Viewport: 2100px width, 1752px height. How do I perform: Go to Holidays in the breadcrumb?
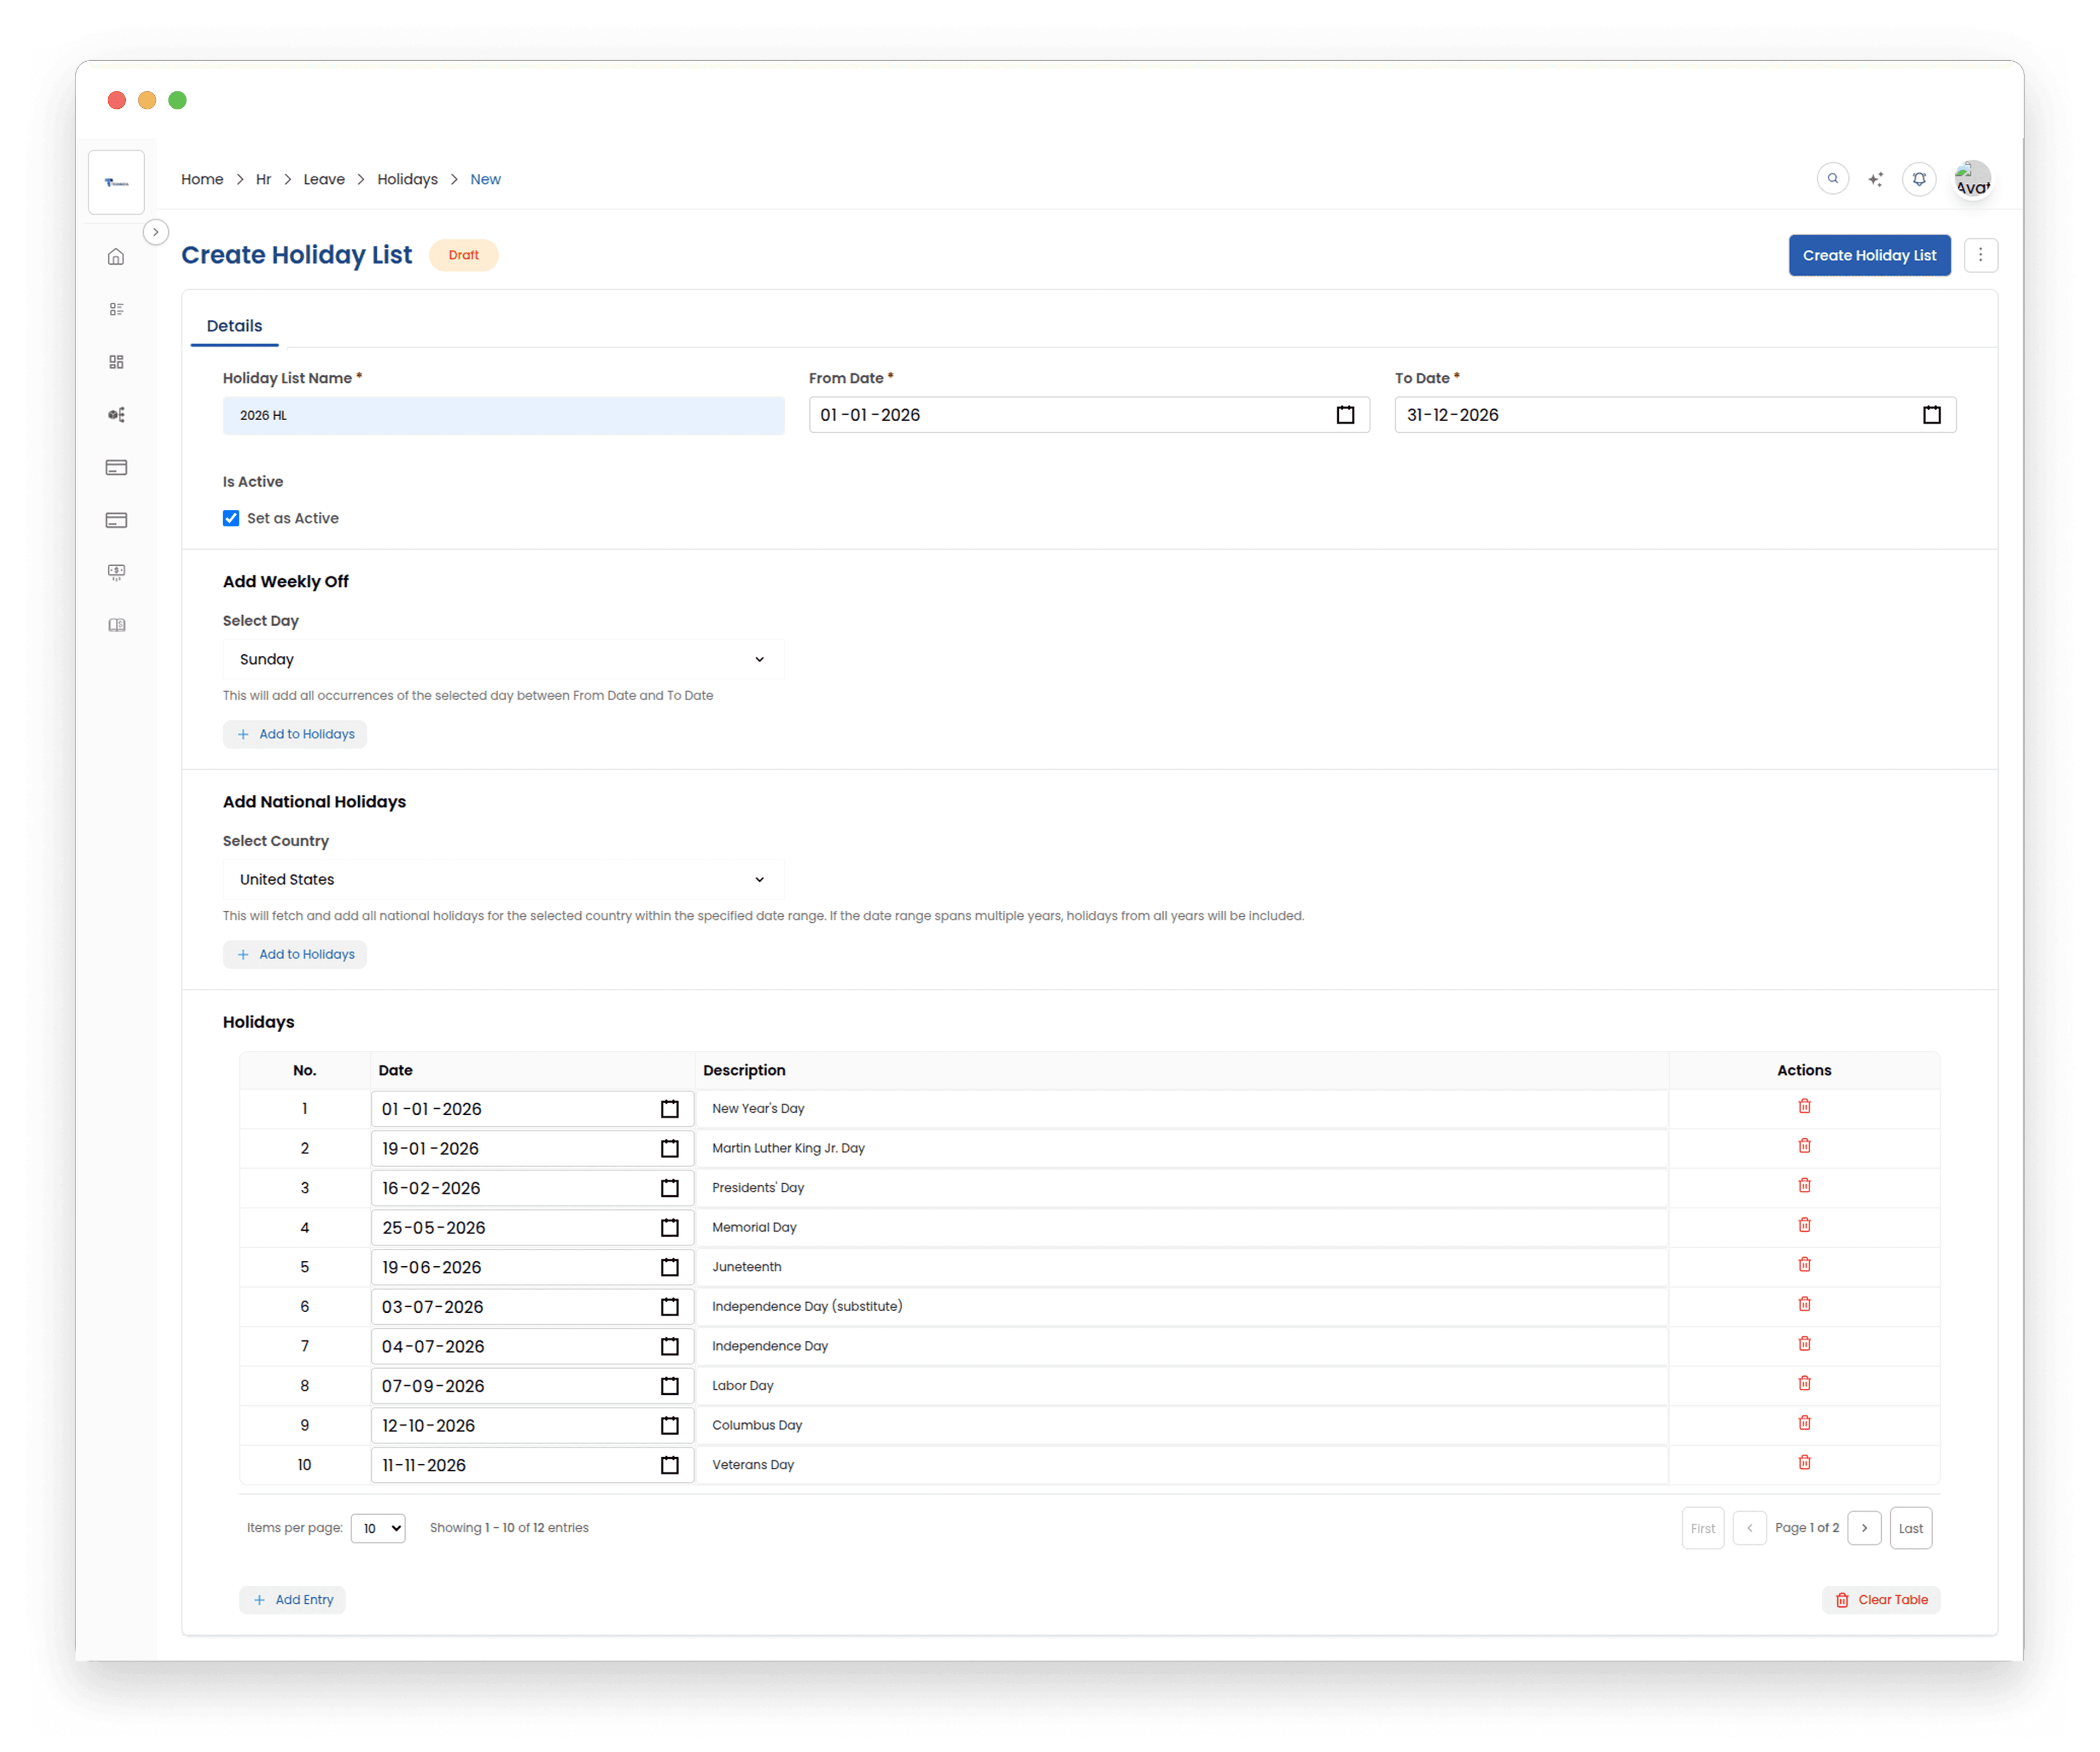(x=407, y=179)
